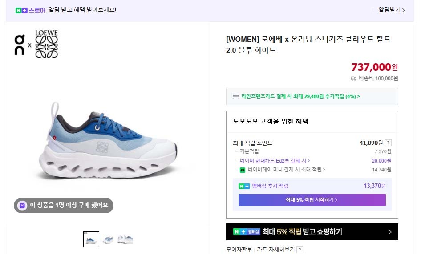This screenshot has height=254, width=421.
Task: Select the third shoe pair thumbnail
Action: click(x=125, y=240)
